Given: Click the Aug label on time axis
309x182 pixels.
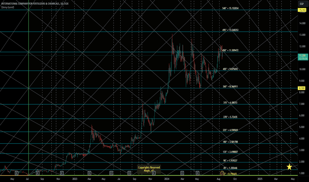Looking at the screenshot, I should coord(218,179).
